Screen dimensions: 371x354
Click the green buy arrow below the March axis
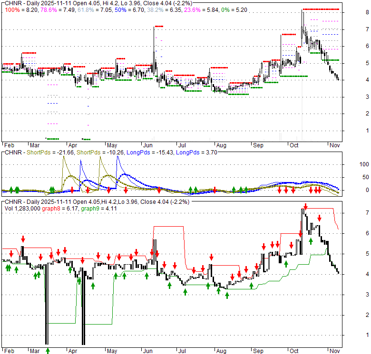pyautogui.click(x=48, y=351)
